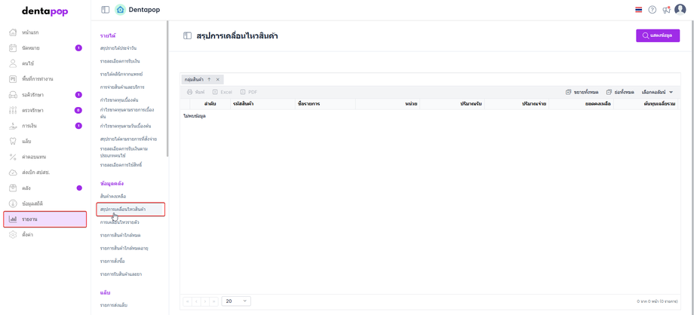
Task: Open รายการส่งแล็บ report
Action: 114,305
